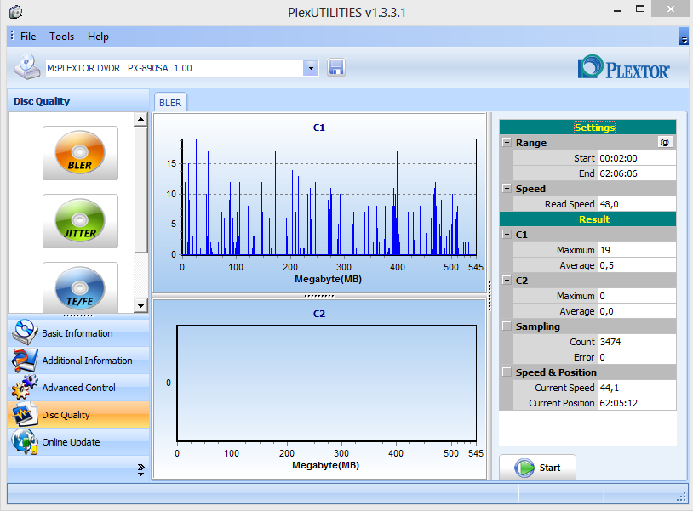
Task: Click the Current Speed value 44,1
Action: coord(638,388)
